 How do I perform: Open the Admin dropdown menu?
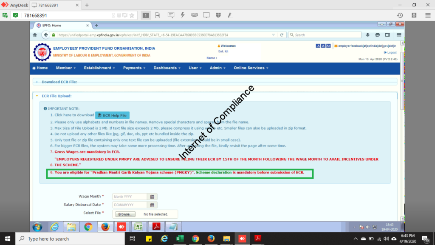tap(217, 68)
